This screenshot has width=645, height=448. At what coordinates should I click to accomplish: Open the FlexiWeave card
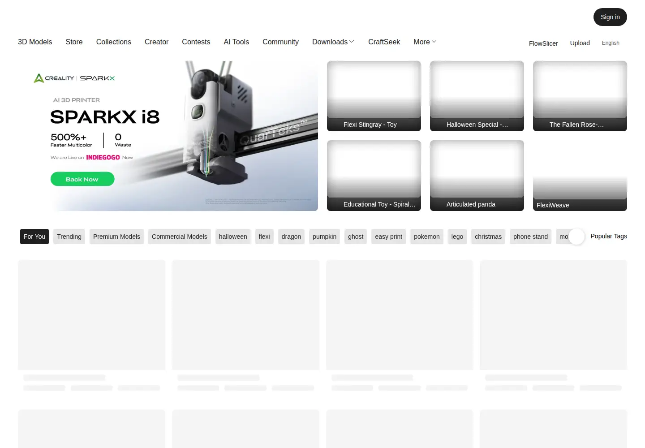pos(580,176)
